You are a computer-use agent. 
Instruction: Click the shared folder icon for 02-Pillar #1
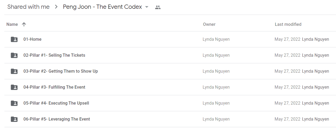pyautogui.click(x=14, y=55)
